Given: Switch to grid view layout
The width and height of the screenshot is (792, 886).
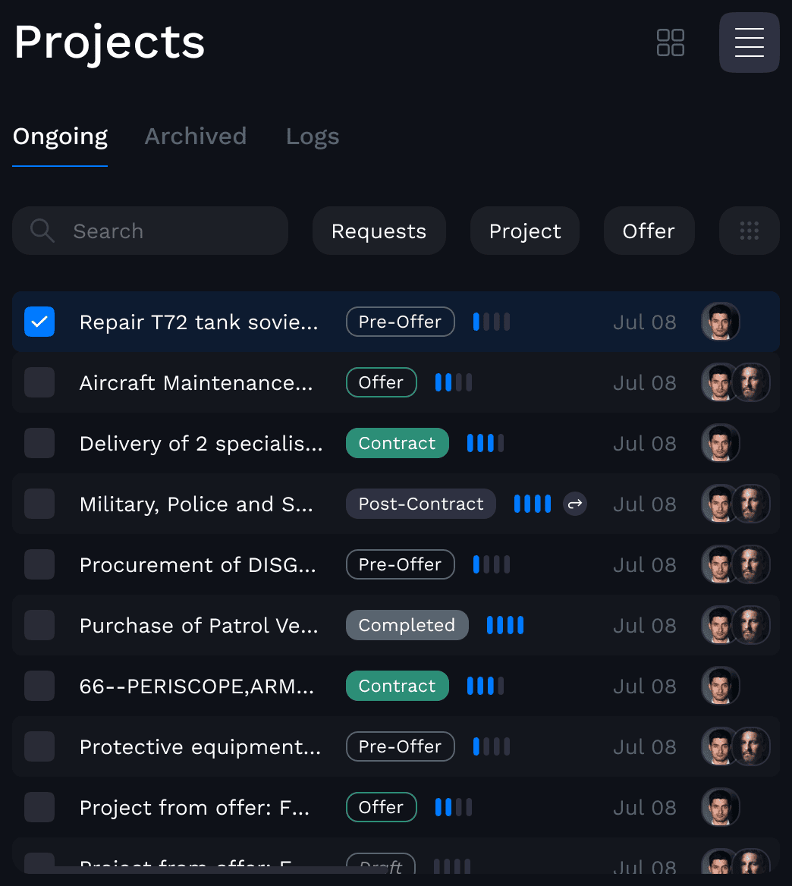Looking at the screenshot, I should click(670, 42).
